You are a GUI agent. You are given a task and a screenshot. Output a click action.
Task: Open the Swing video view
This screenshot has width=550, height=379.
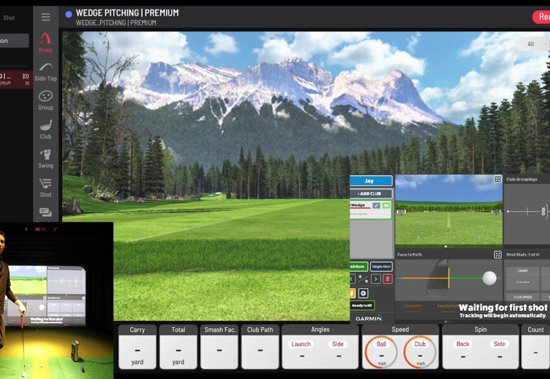(x=46, y=159)
